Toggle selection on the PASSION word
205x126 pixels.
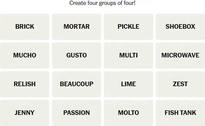click(77, 113)
